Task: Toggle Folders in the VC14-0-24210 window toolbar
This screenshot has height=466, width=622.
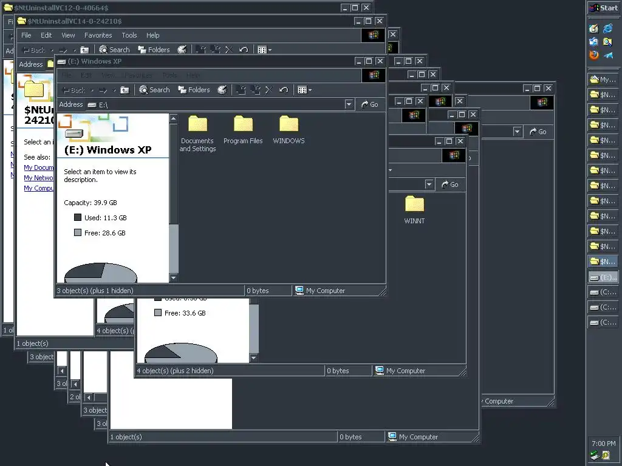Action: [154, 50]
